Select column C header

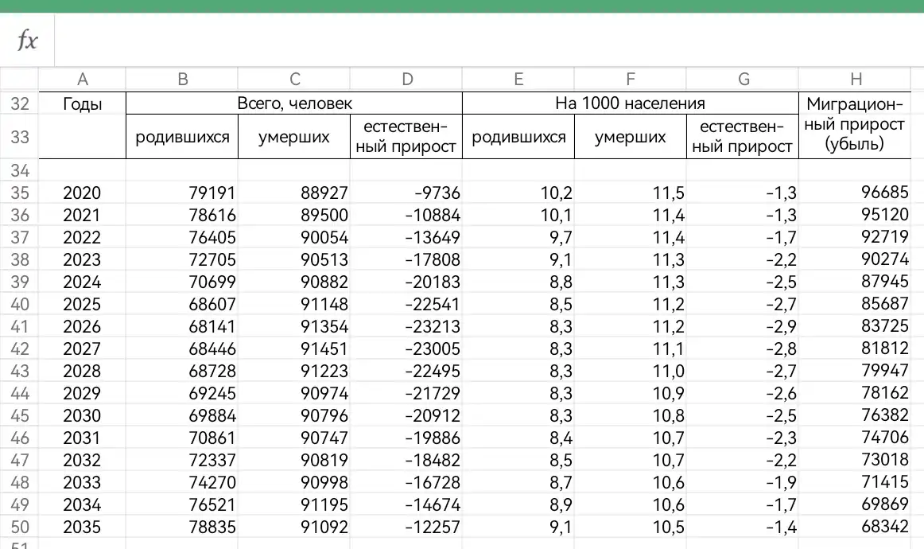click(294, 79)
